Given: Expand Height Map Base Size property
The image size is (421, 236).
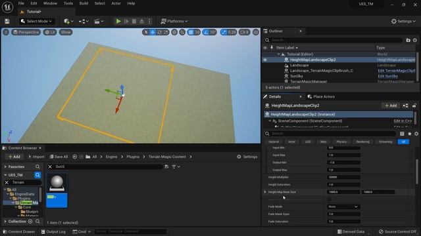Looking at the screenshot, I should (265, 192).
